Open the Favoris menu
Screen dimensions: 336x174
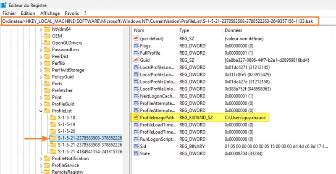coord(71,13)
